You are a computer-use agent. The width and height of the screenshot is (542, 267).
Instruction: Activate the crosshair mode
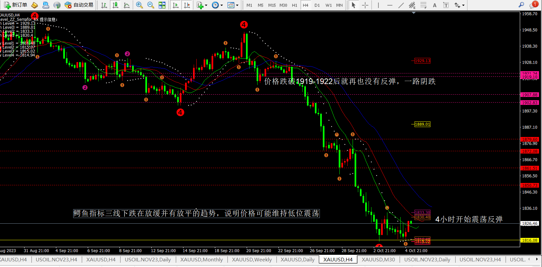pyautogui.click(x=365, y=5)
